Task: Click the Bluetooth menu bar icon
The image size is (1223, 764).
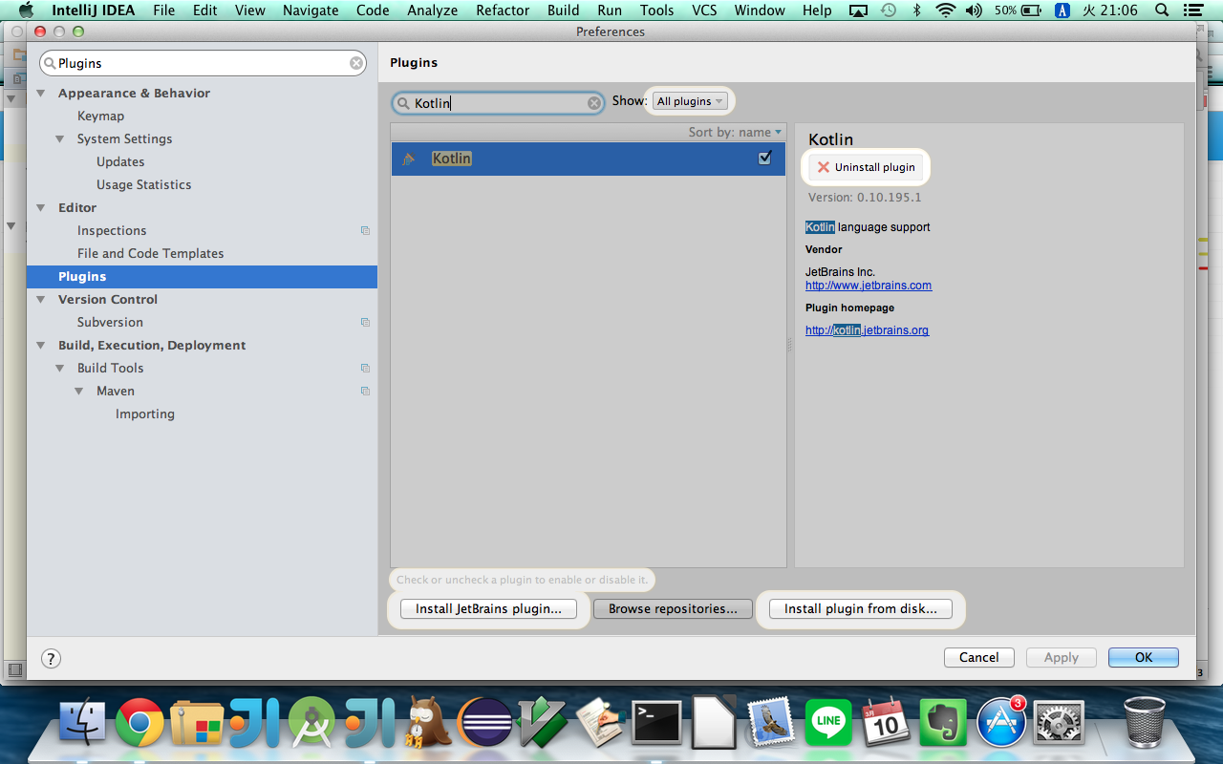Action: [x=917, y=11]
